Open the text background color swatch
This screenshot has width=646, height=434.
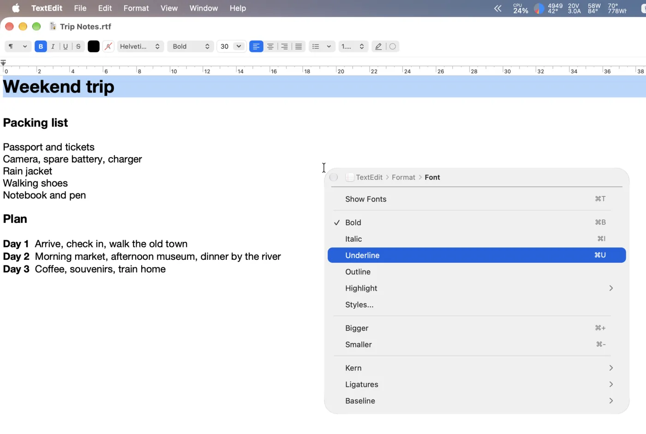tap(108, 47)
